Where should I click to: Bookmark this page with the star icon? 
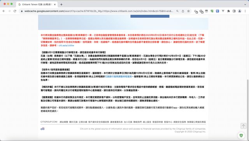(188, 11)
